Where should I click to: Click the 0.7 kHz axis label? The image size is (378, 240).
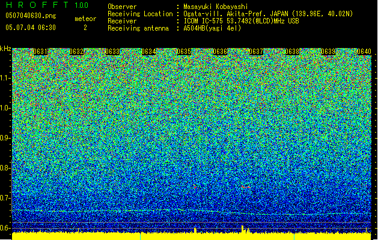pos(5,198)
